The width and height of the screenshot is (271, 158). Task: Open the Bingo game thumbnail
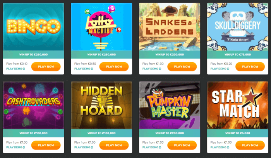(x=34, y=26)
